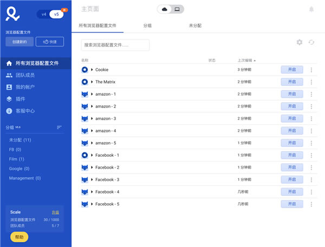325x247 pixels.
Task: Open more options for The Matrix
Action: point(311,82)
